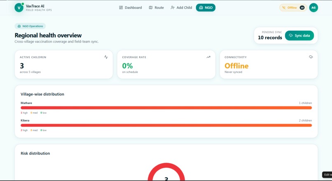Image resolution: width=332 pixels, height=181 pixels.
Task: Click the '2 children' count for Kibera
Action: click(305, 120)
